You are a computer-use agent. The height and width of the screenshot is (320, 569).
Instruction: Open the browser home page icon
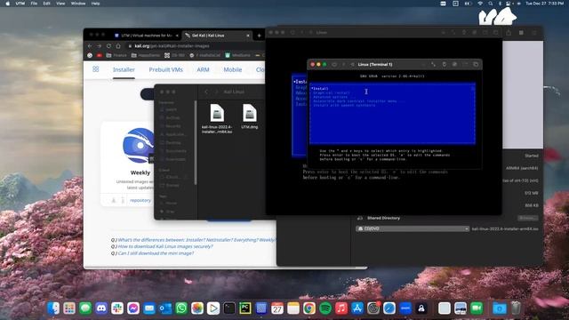(x=118, y=46)
